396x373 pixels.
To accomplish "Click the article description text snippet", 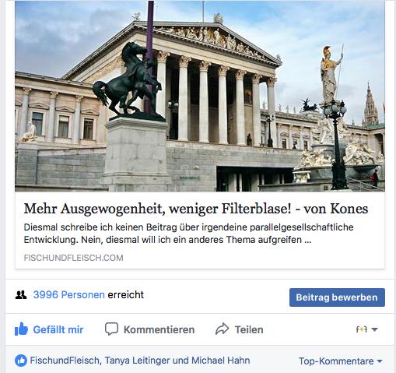I will pyautogui.click(x=188, y=234).
